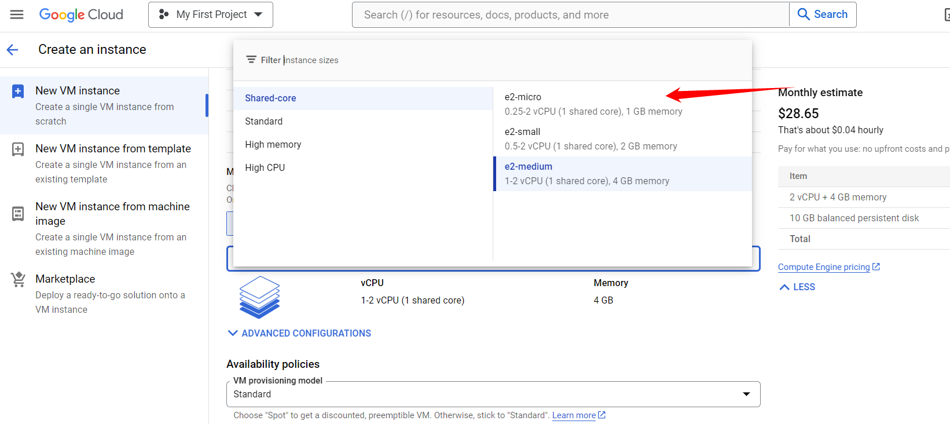950x424 pixels.
Task: Click the 4 GB memory value
Action: [x=603, y=300]
